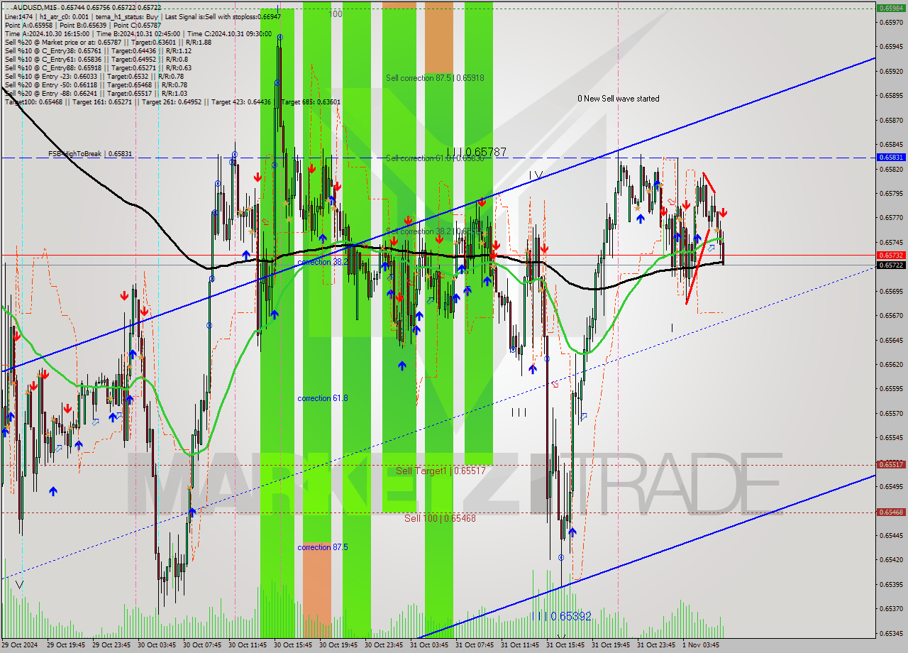Image resolution: width=908 pixels, height=653 pixels.
Task: Click the '31 Oct 15:45' time axis label
Action: (566, 645)
